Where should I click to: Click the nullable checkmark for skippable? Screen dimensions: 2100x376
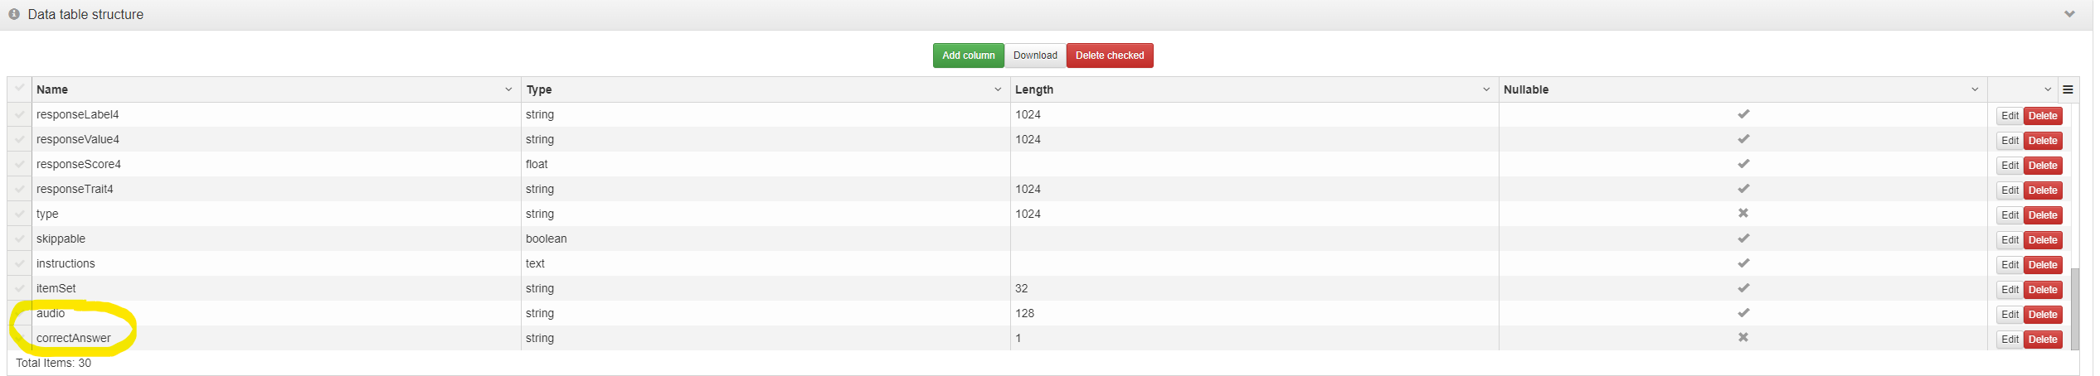coord(1743,239)
